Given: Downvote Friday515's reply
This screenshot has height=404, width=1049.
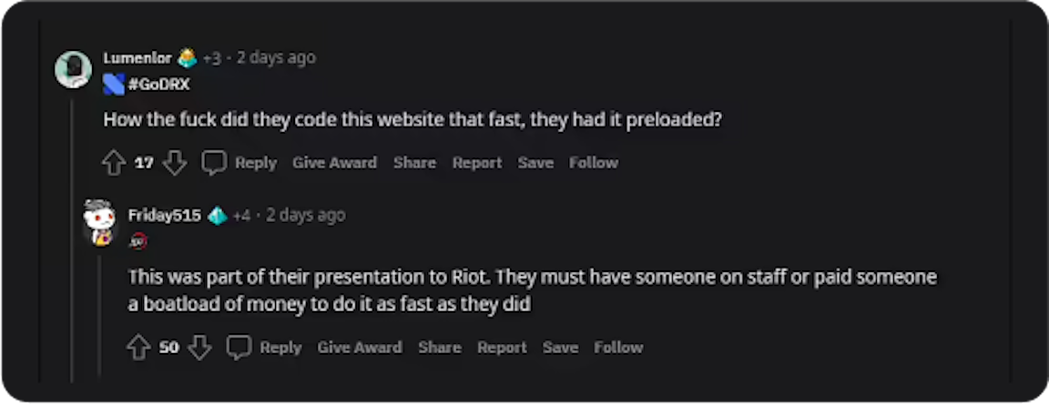Looking at the screenshot, I should pyautogui.click(x=199, y=348).
